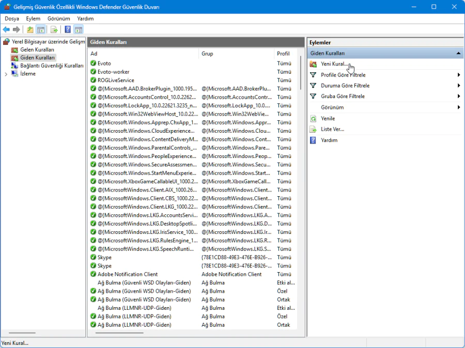Click the Back arrow in the toolbar
Screen dimensions: 465x348
tap(6, 29)
